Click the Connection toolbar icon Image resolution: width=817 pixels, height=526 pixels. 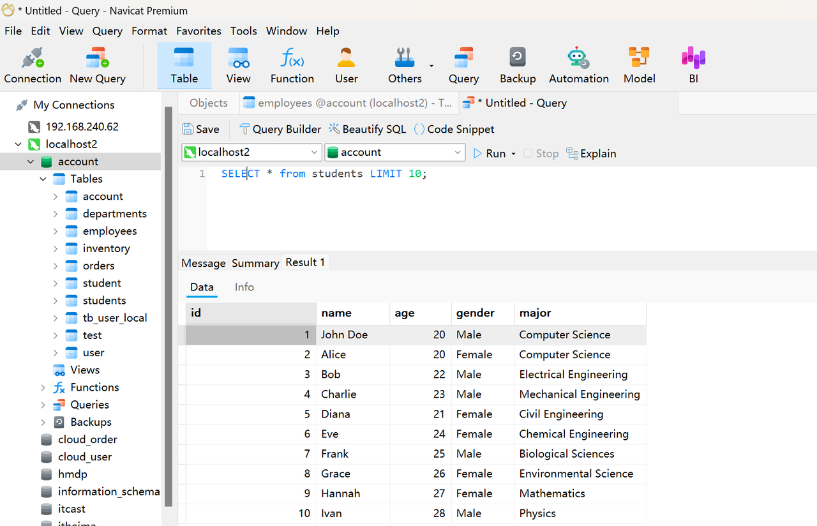pos(33,65)
